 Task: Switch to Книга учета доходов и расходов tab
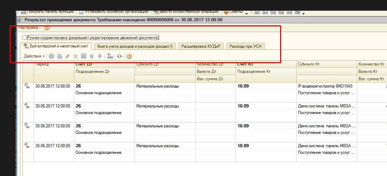(x=135, y=46)
